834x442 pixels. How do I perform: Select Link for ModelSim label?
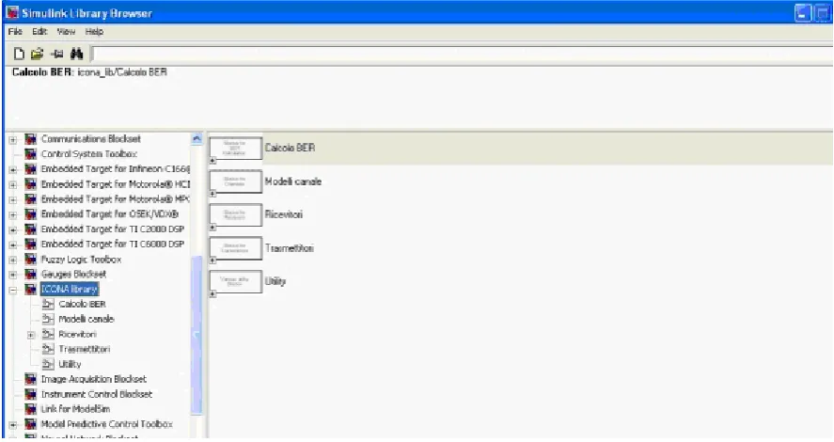75,409
